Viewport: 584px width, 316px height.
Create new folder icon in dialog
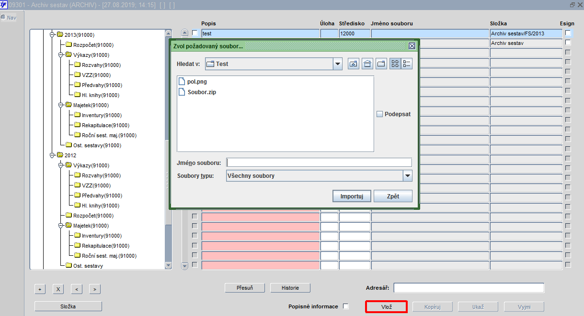[381, 64]
